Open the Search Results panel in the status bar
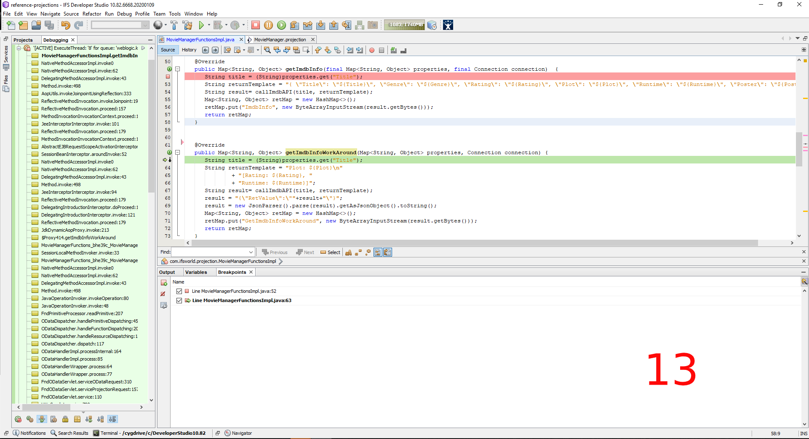 coord(69,433)
